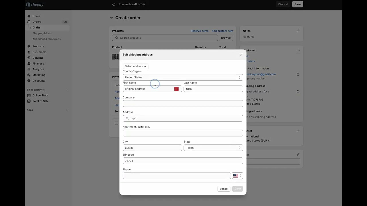The image size is (367, 206).
Task: Switch to Shipping labels in the Orders menu
Action: point(42,33)
